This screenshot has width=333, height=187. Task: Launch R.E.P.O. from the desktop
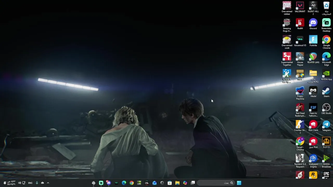(326, 143)
